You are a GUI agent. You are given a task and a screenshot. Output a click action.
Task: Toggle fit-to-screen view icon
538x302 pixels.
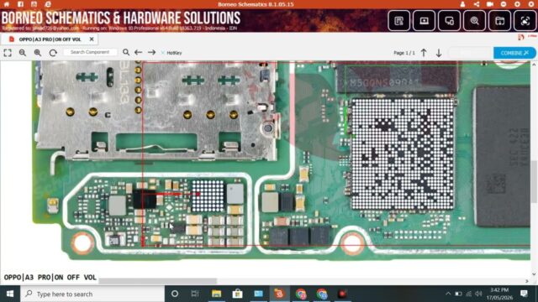click(8, 53)
